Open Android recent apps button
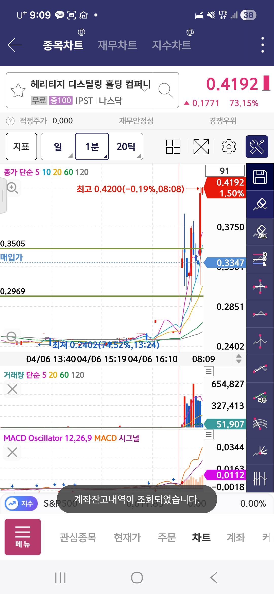The image size is (274, 594). 60,578
